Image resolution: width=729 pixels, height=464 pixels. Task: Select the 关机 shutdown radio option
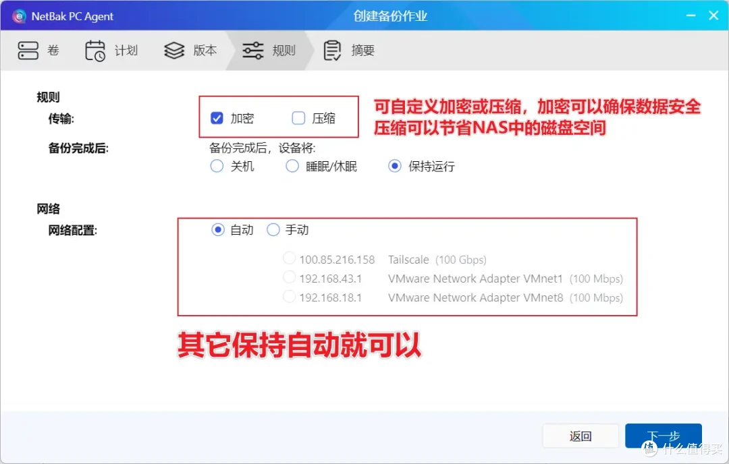pos(217,166)
